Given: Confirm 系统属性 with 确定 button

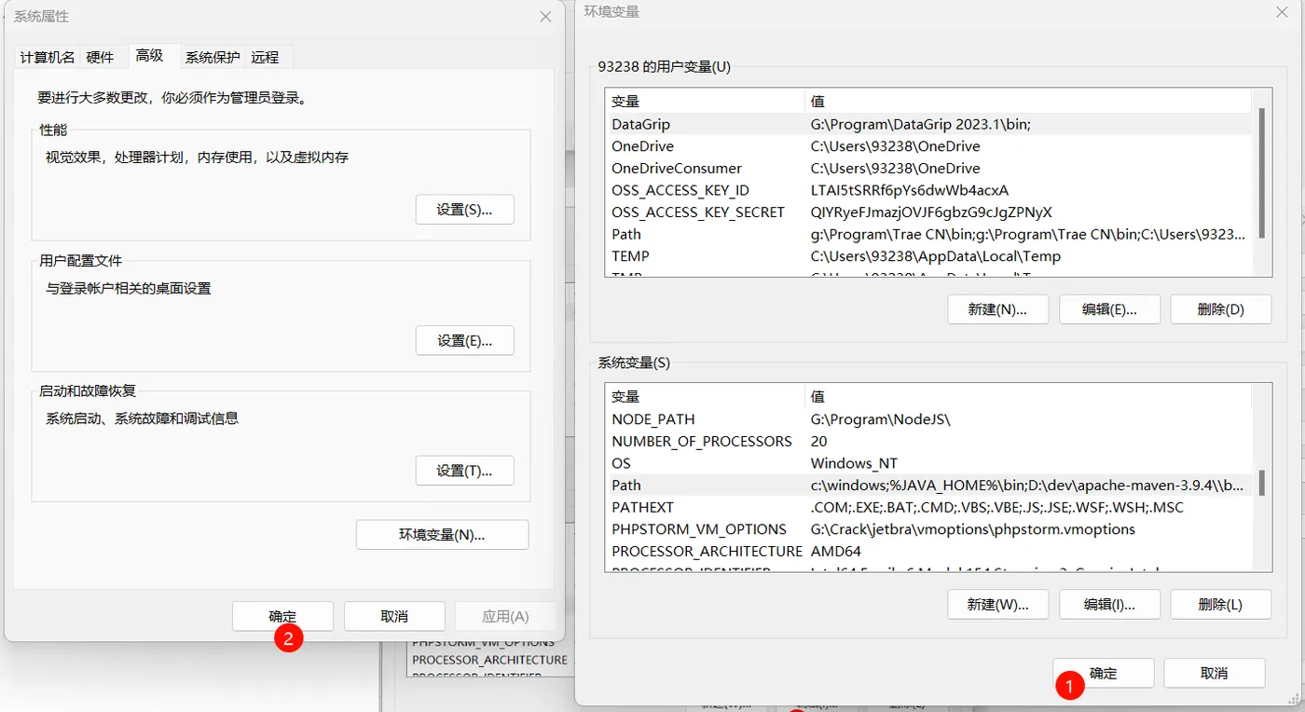Looking at the screenshot, I should point(282,616).
